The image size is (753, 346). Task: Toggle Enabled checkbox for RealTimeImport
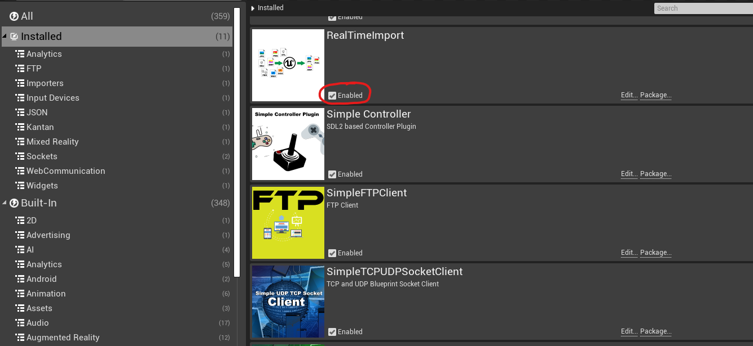click(332, 96)
